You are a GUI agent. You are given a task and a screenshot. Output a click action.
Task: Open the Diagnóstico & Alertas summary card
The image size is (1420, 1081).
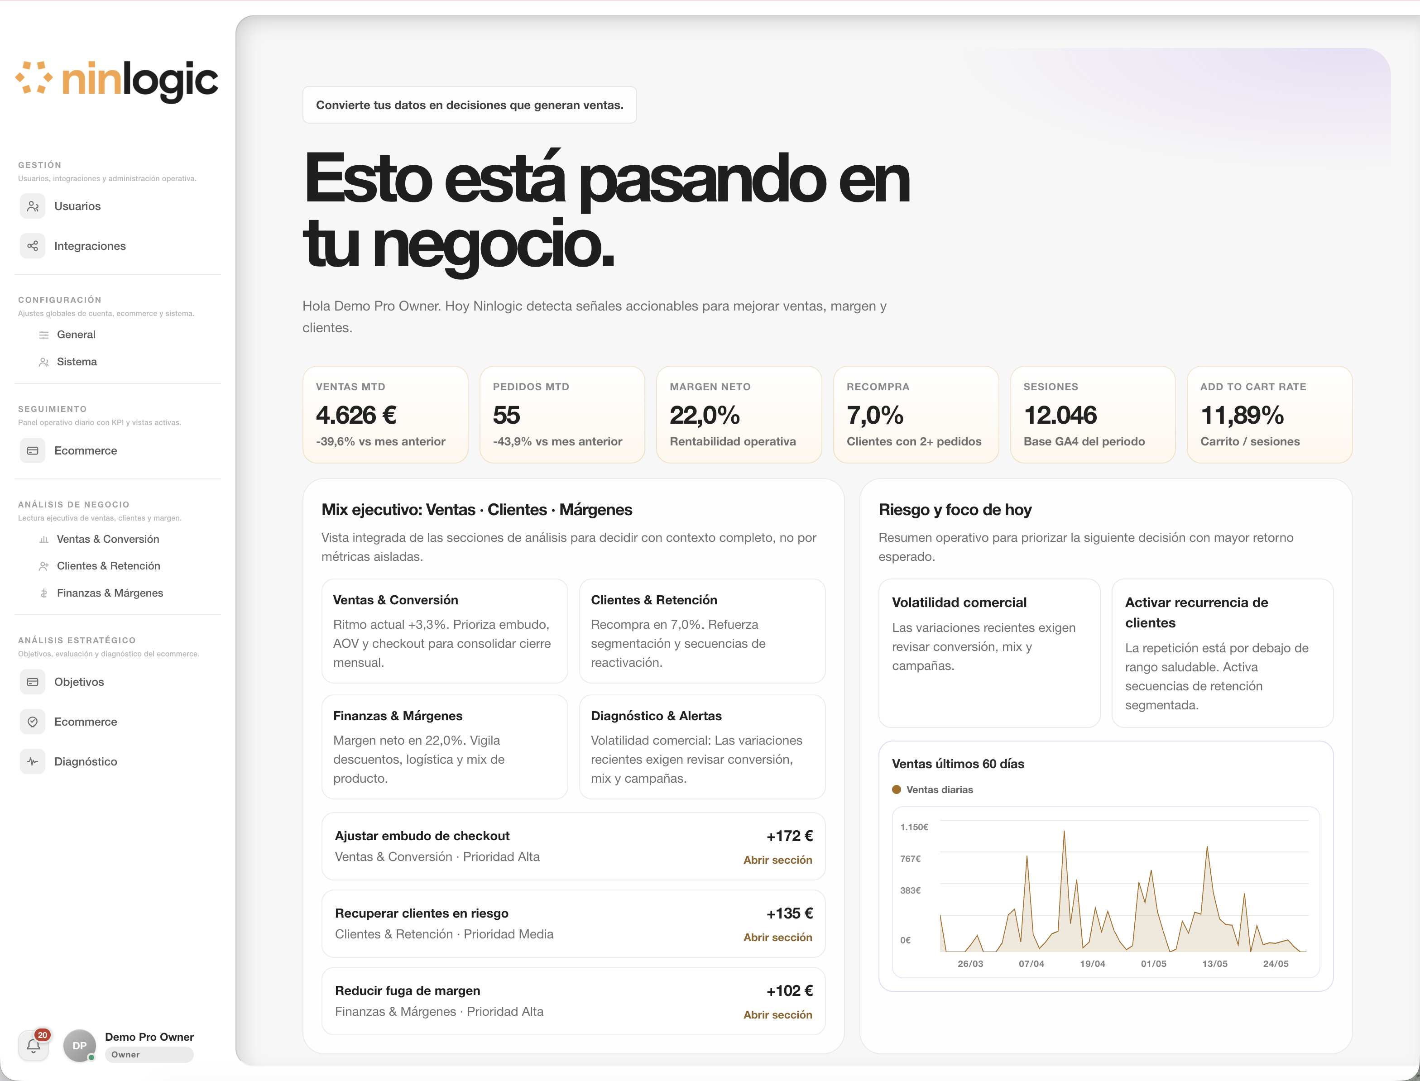(702, 747)
